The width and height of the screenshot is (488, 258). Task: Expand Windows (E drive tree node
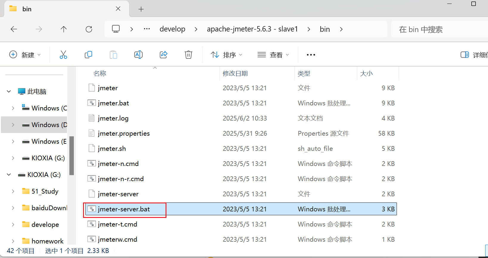13,141
